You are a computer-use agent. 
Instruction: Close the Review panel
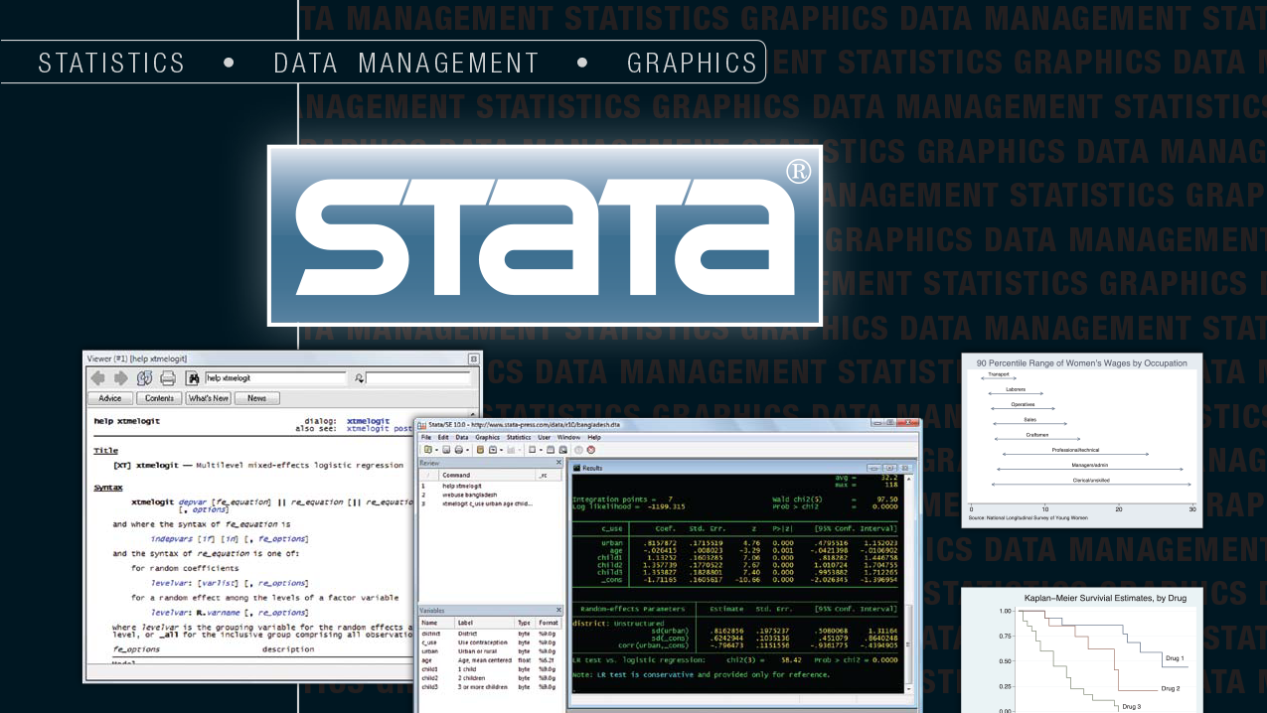coord(558,462)
